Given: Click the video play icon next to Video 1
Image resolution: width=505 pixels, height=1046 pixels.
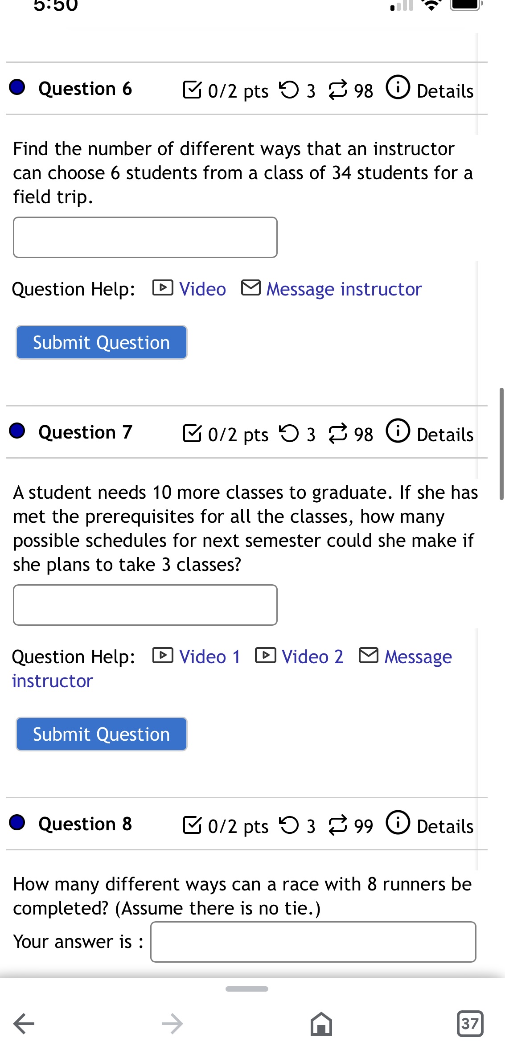Looking at the screenshot, I should click(x=163, y=656).
